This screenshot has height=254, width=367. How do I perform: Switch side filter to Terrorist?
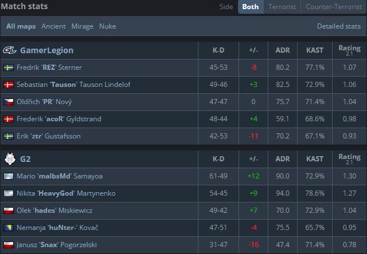[282, 7]
